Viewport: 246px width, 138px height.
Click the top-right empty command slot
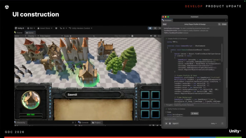pos(155,95)
